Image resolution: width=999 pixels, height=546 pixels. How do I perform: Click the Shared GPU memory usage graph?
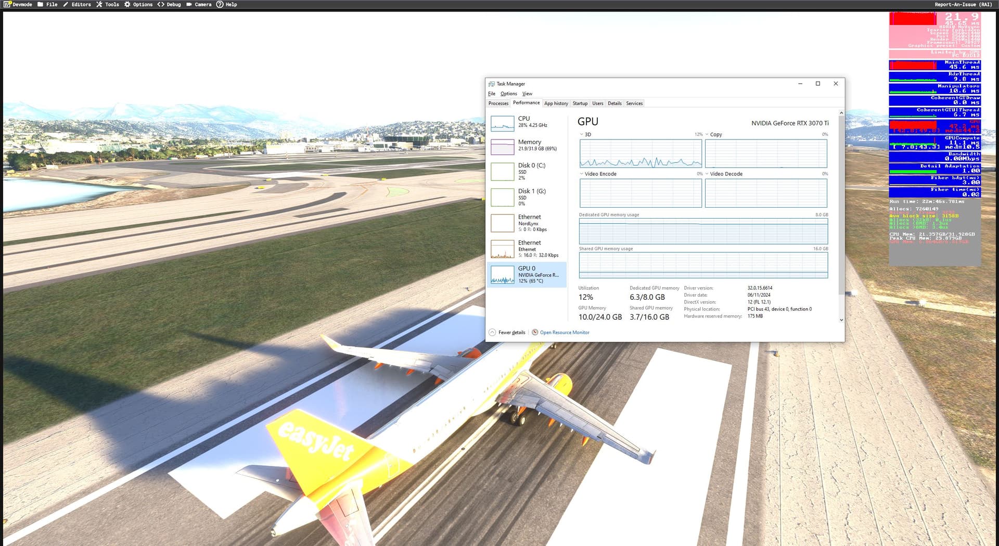[703, 265]
